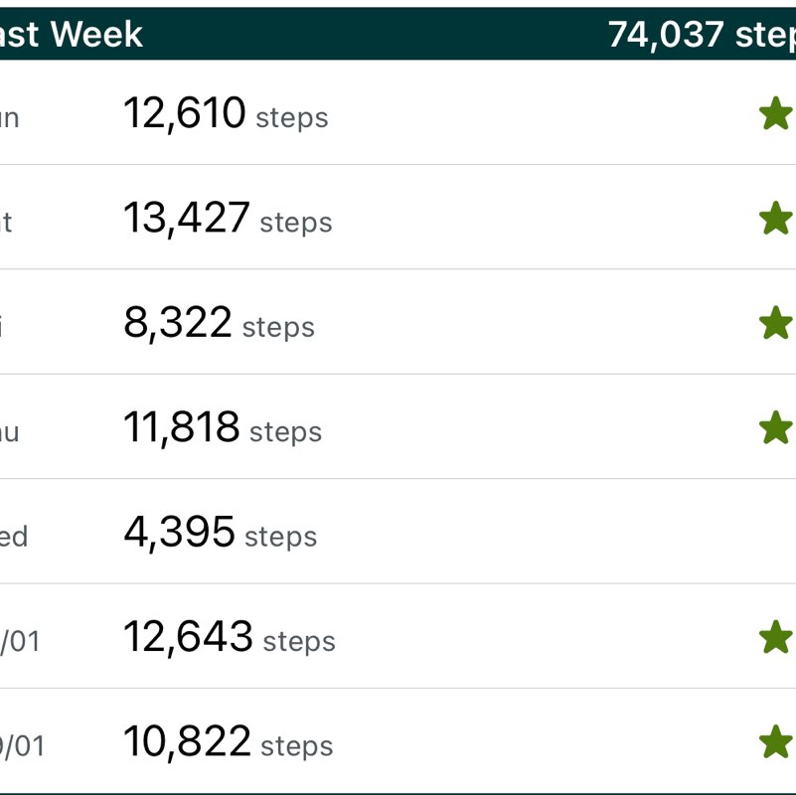The height and width of the screenshot is (795, 796).
Task: Tap the green star beside 12,643 steps
Action: click(775, 638)
